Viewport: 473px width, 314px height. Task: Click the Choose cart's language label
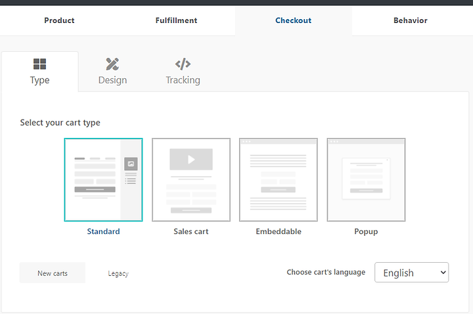click(326, 273)
